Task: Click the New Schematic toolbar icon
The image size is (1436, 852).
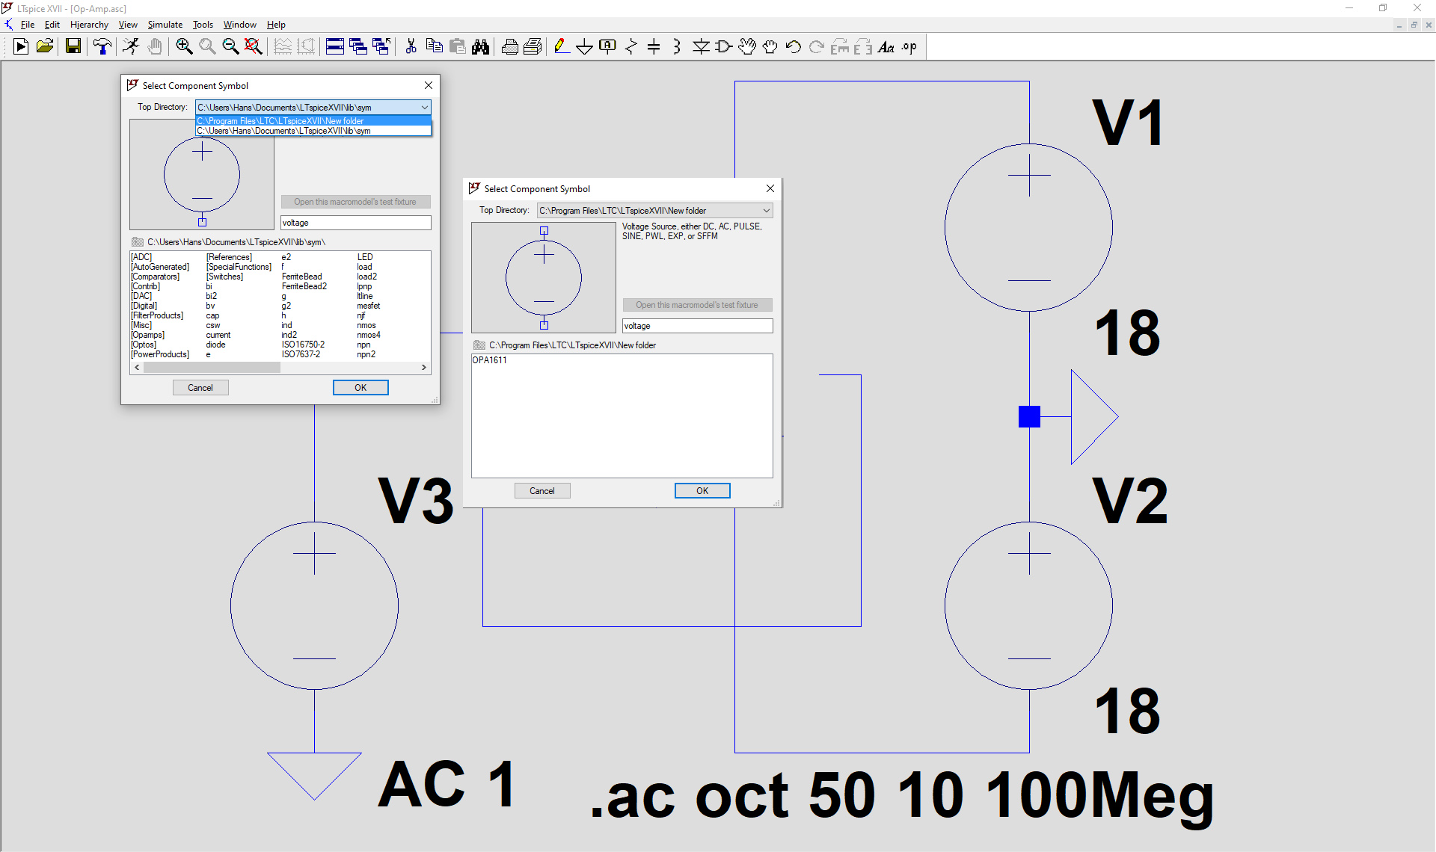Action: (x=21, y=47)
